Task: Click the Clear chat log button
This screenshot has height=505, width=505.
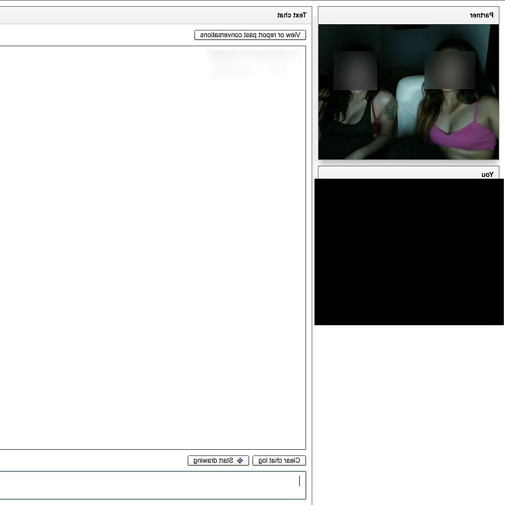Action: pyautogui.click(x=279, y=460)
